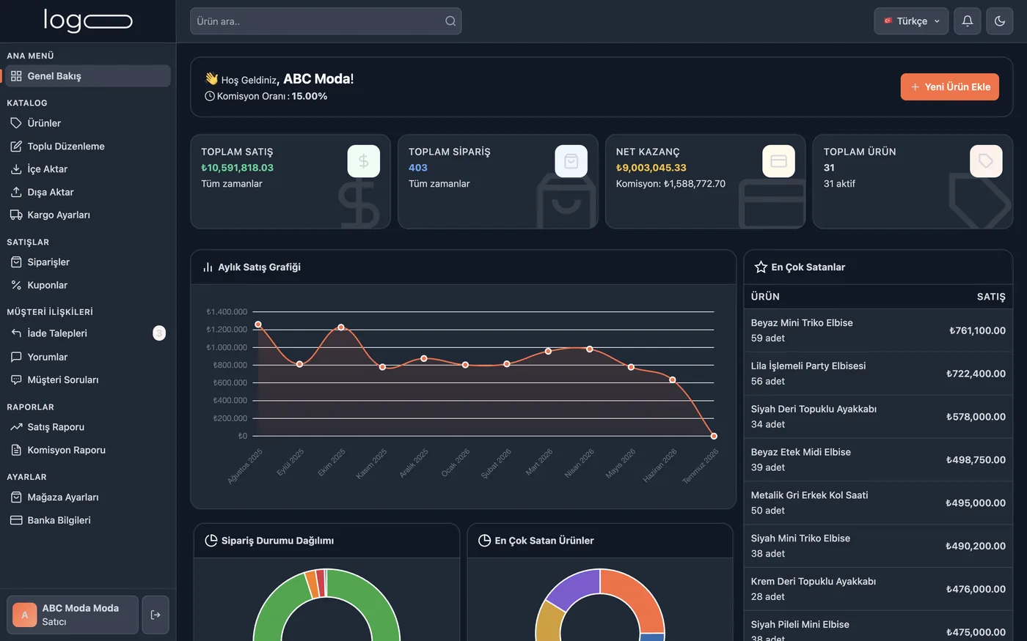Select Ekim 2025 point on sales chart

(341, 327)
